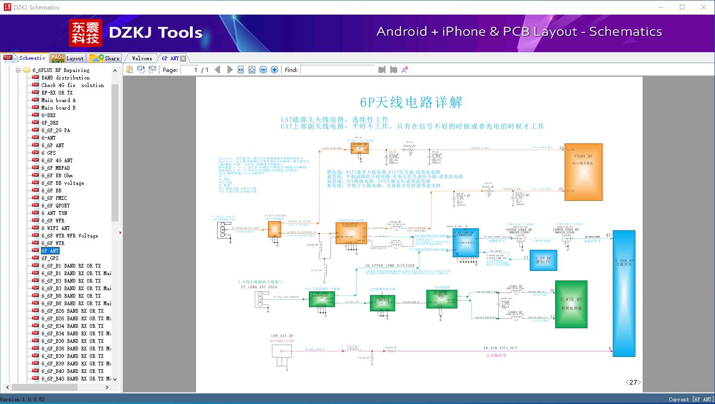Select the 6-ANT tree item
This screenshot has width=715, height=404.
click(x=48, y=138)
